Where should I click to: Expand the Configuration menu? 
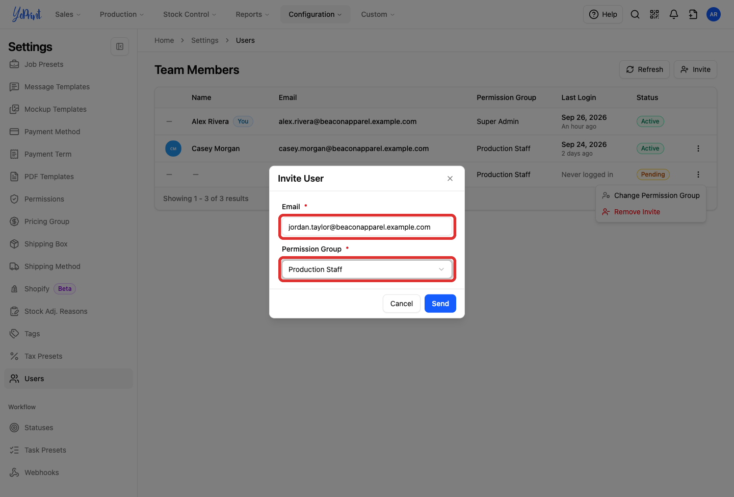pyautogui.click(x=315, y=14)
